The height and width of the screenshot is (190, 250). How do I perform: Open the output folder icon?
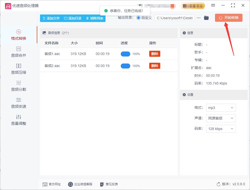pyautogui.click(x=206, y=18)
